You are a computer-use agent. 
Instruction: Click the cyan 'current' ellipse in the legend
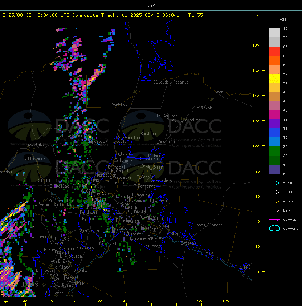[274, 228]
